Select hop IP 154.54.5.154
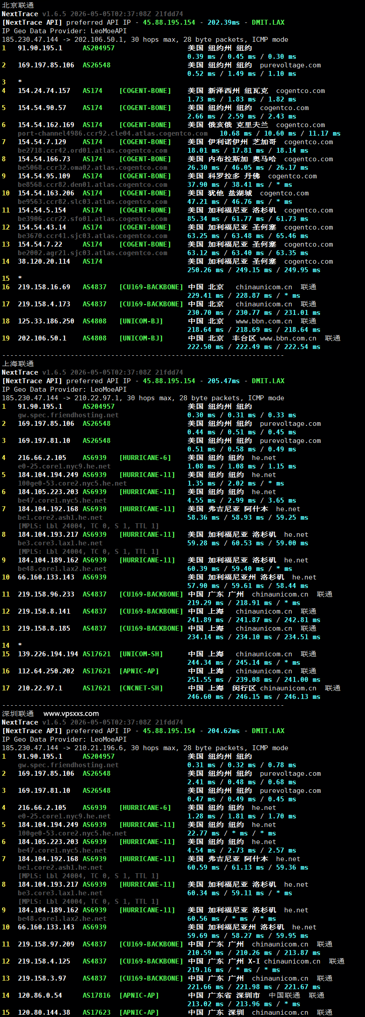This screenshot has width=365, height=1017. point(42,210)
